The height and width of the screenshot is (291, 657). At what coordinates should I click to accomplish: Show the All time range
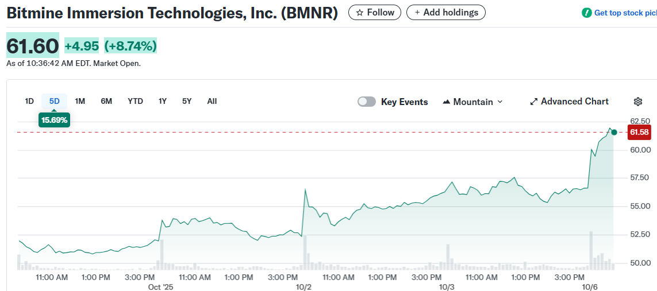(212, 101)
